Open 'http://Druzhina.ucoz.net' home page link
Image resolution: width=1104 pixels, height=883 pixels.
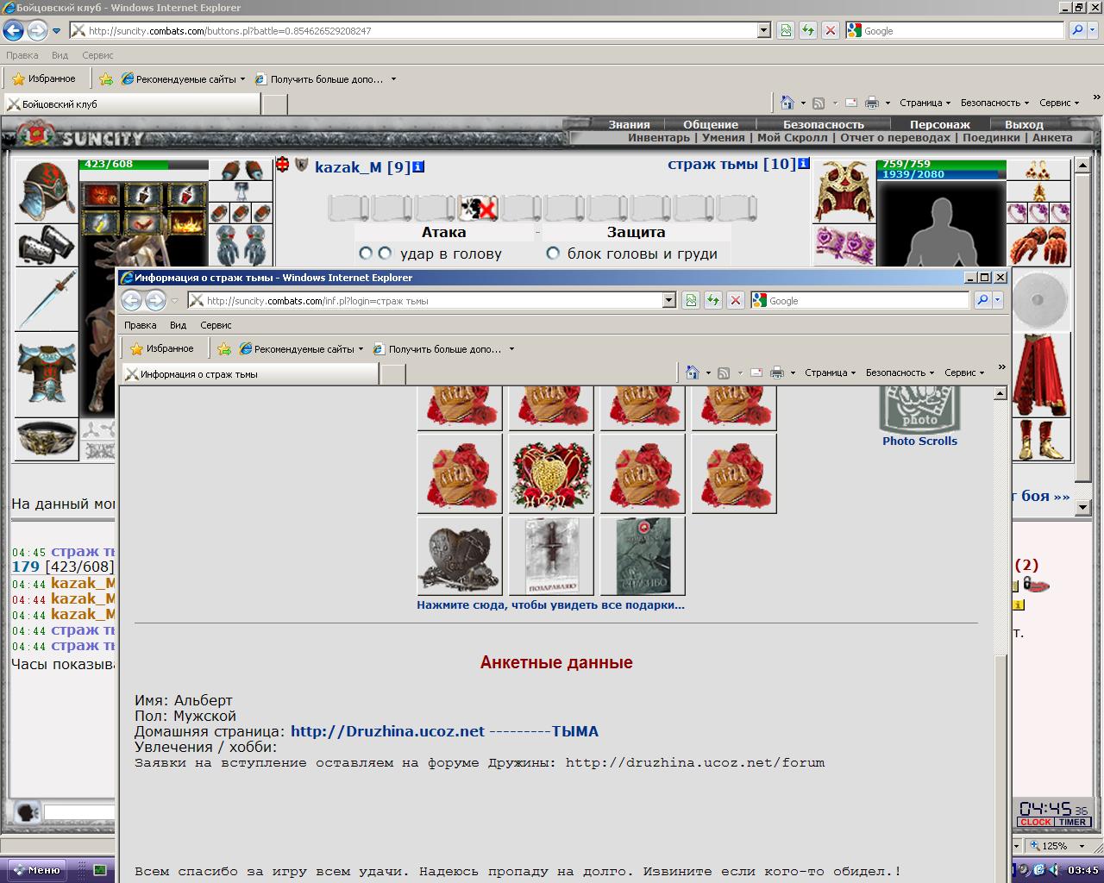point(387,731)
